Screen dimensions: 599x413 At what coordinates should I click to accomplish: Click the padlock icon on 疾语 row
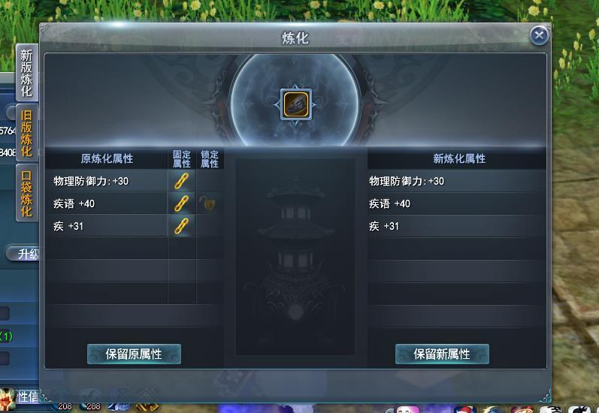point(209,203)
